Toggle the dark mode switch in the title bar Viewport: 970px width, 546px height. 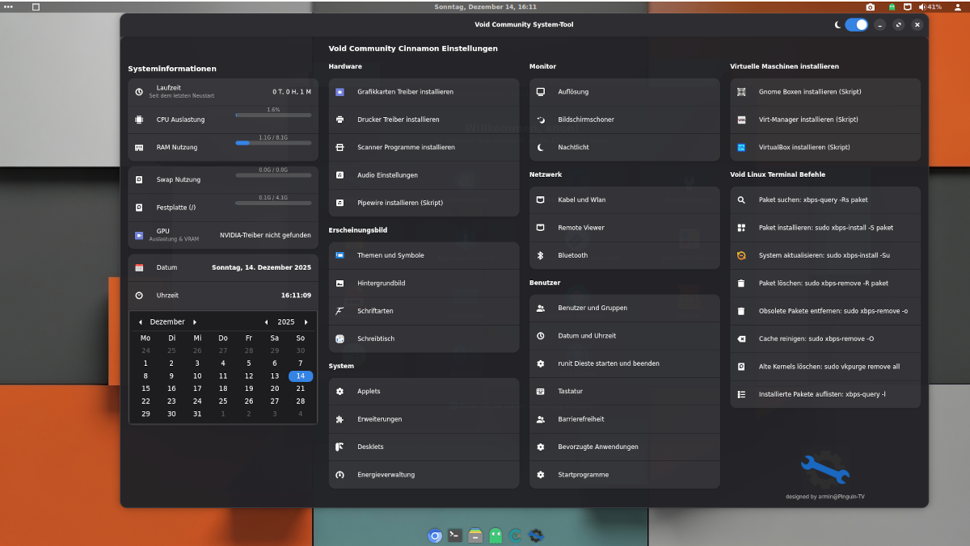pos(856,25)
